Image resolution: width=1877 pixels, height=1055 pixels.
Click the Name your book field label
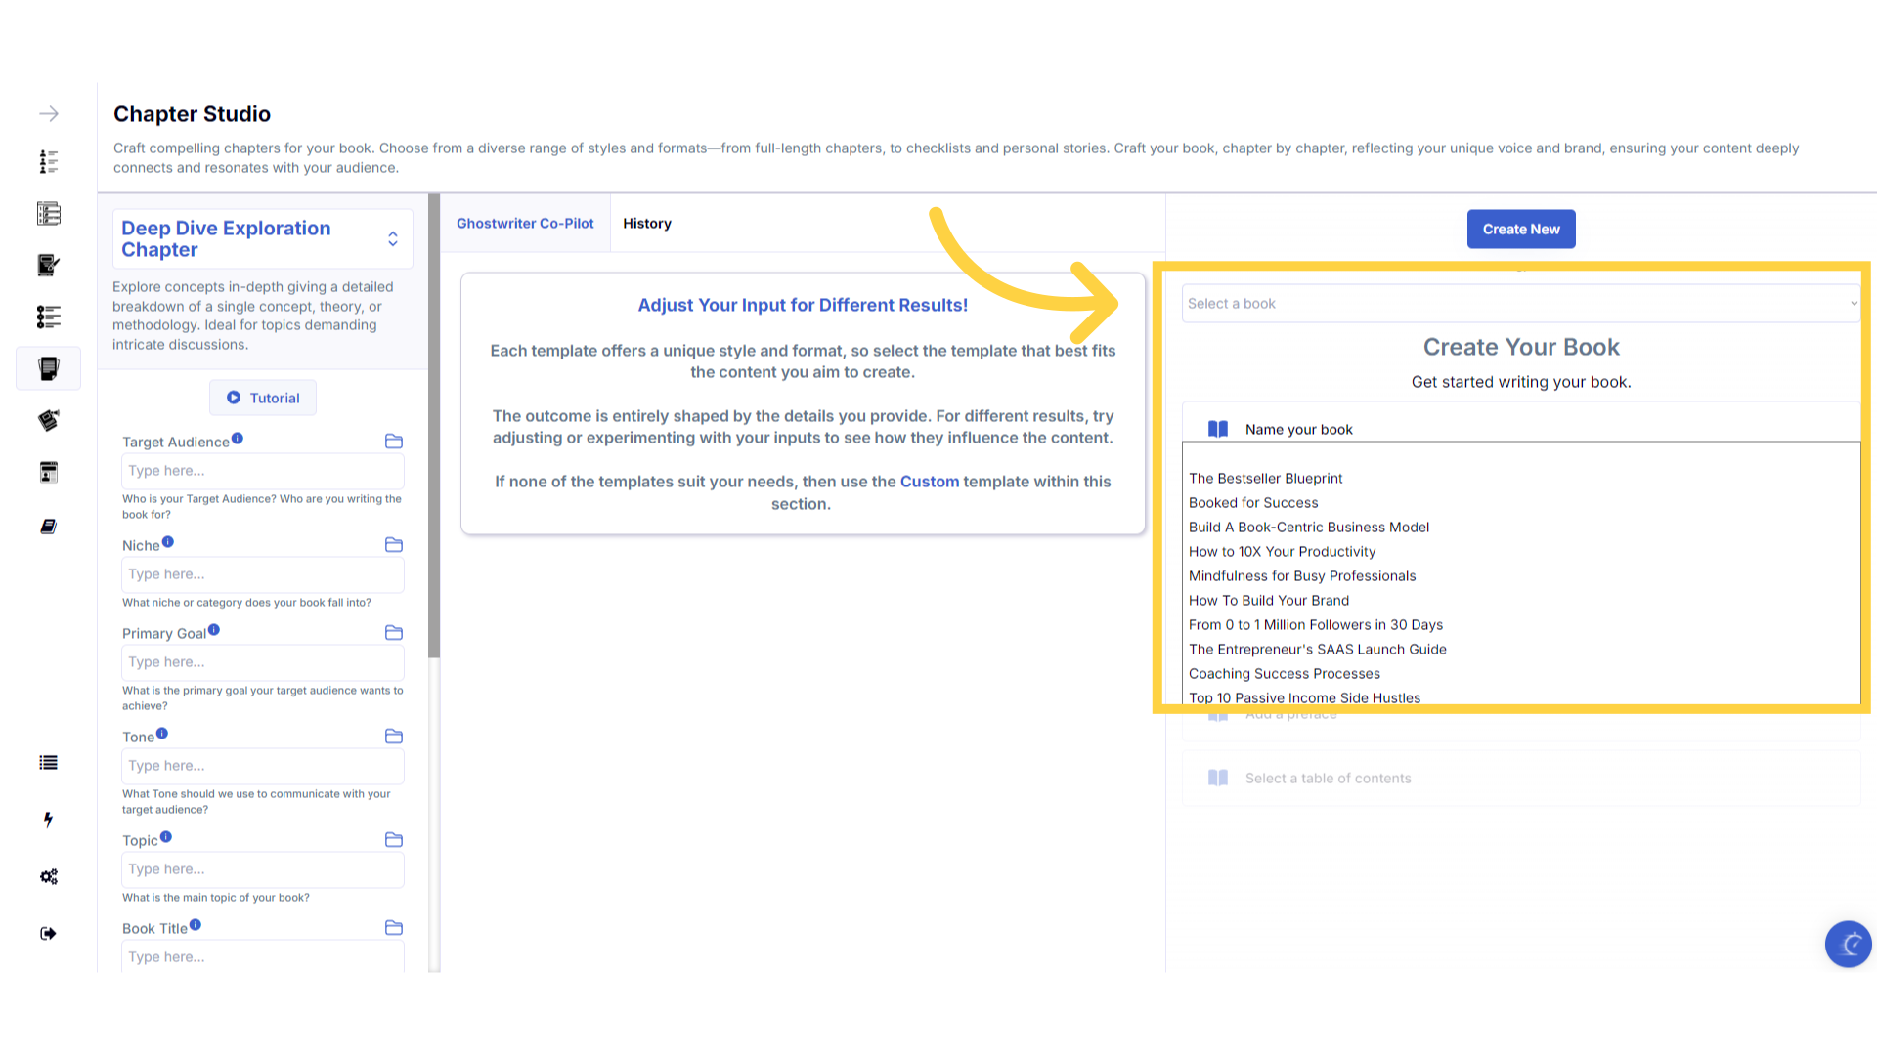click(x=1298, y=430)
